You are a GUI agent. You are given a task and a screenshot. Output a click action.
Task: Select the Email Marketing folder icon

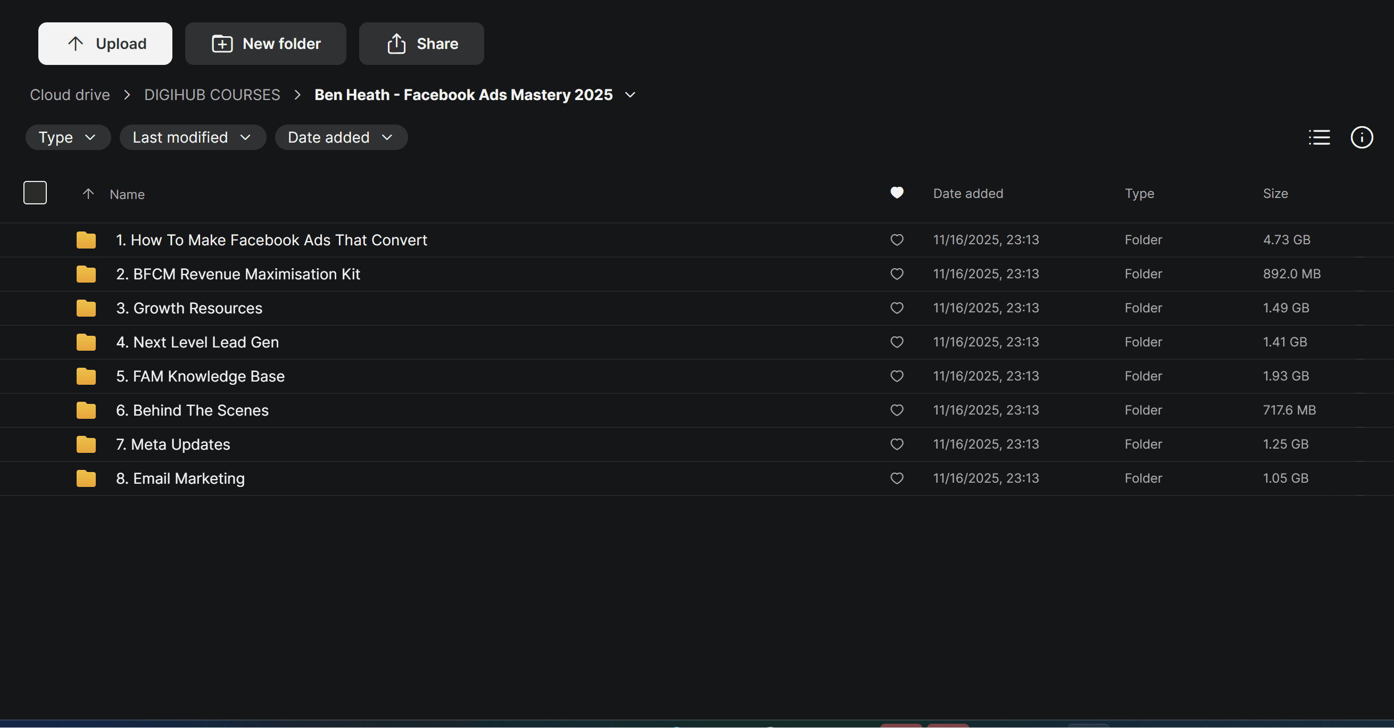(x=86, y=478)
